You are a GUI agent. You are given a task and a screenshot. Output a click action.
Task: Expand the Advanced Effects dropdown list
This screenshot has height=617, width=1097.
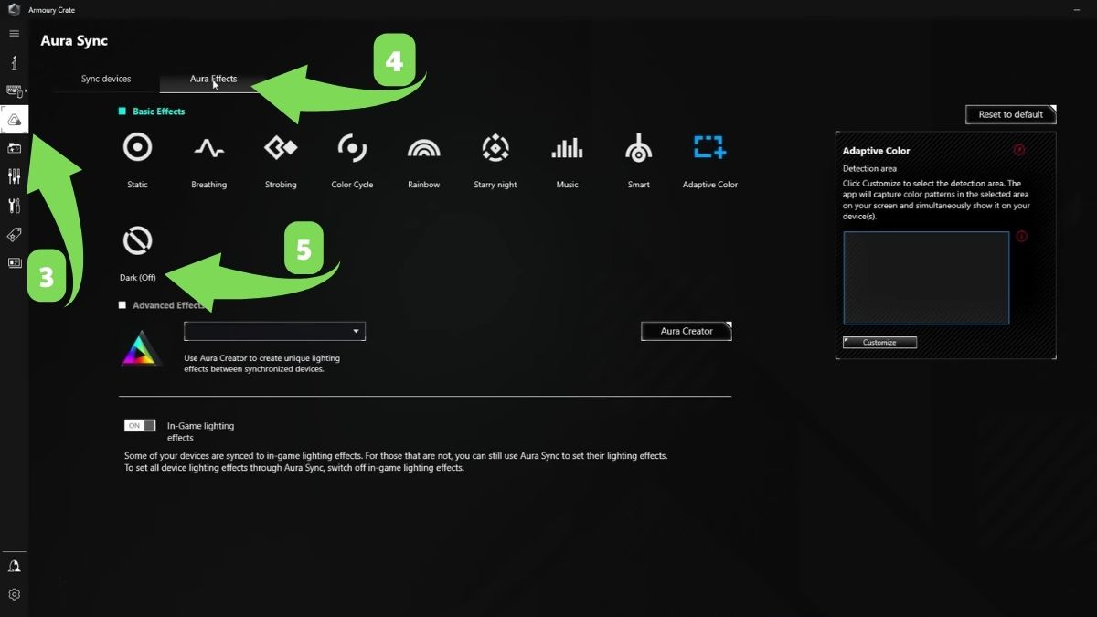pyautogui.click(x=274, y=331)
